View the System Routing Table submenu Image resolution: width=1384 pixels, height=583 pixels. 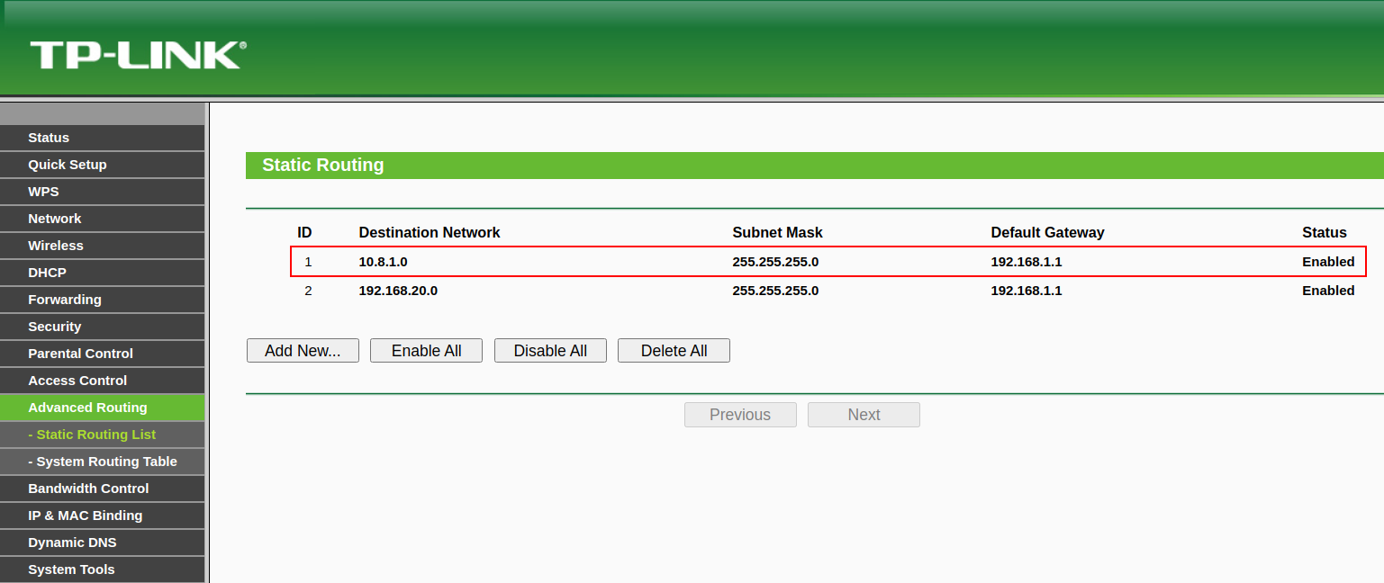(103, 462)
